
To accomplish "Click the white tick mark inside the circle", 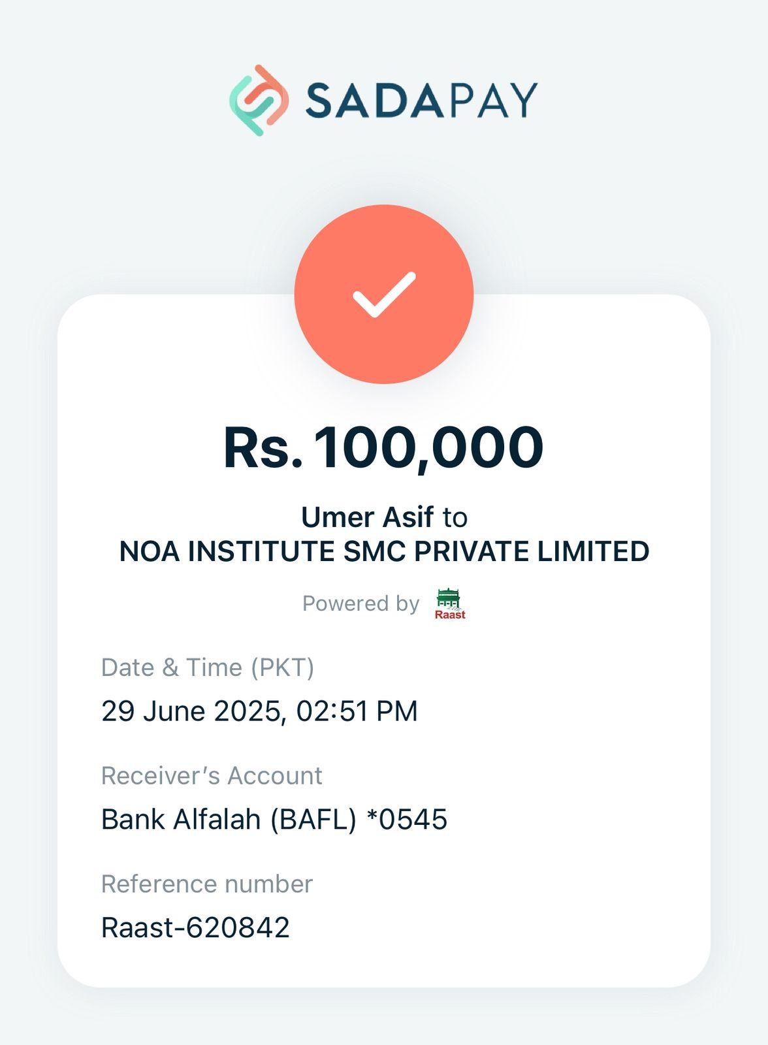I will tap(384, 295).
